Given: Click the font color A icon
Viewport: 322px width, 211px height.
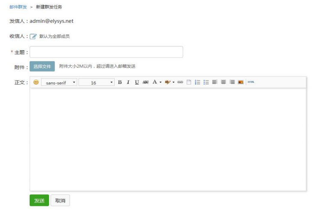Looking at the screenshot, I should [155, 82].
